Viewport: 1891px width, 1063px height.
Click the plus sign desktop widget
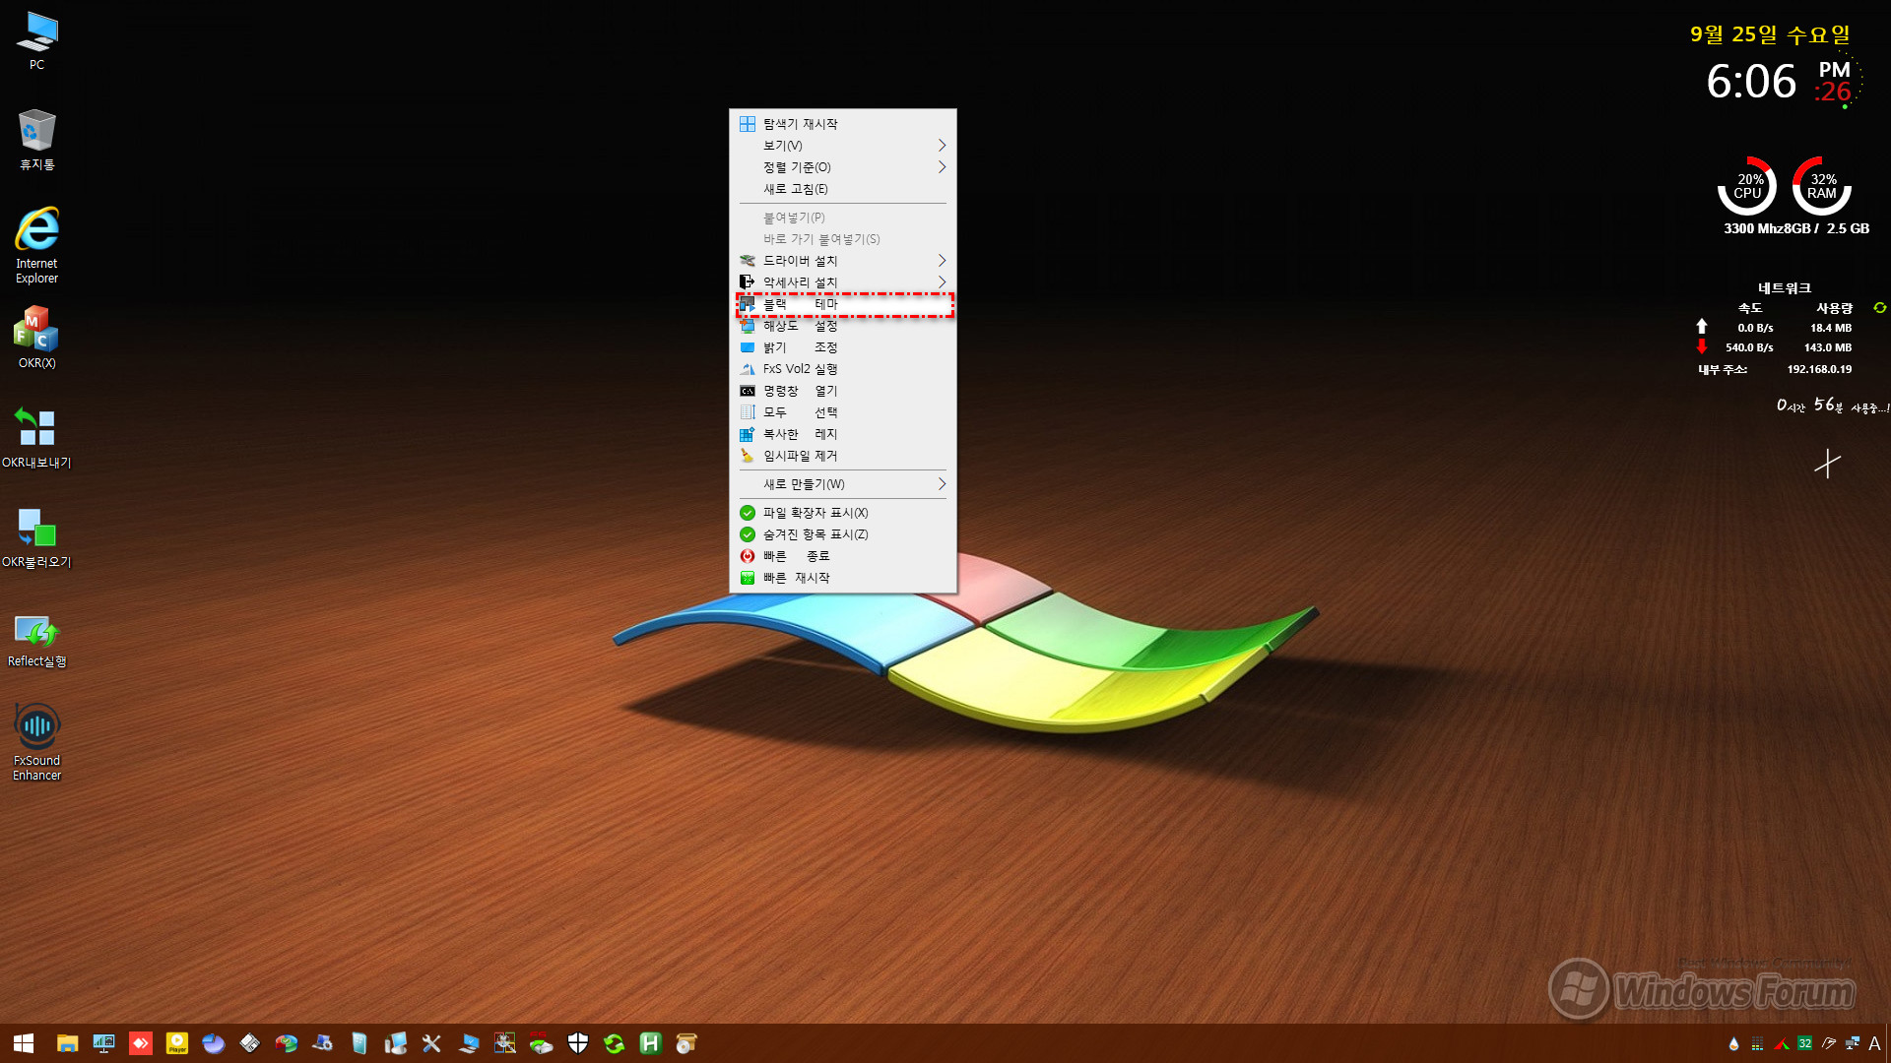point(1828,463)
